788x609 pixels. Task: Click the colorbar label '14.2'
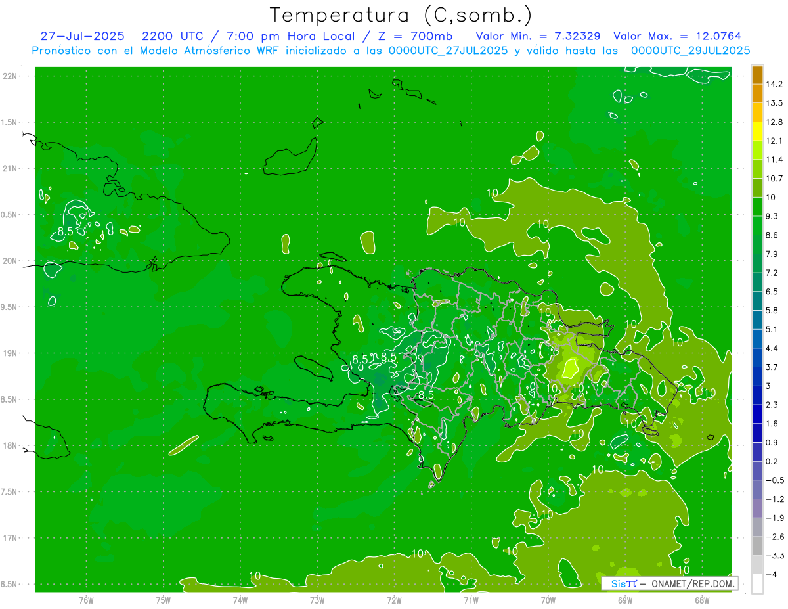coord(774,85)
